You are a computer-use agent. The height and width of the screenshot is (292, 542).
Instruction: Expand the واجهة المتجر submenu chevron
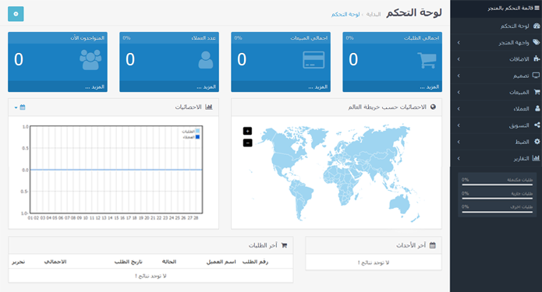459,43
